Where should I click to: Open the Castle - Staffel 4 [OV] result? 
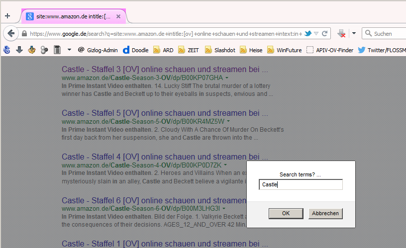point(165,157)
